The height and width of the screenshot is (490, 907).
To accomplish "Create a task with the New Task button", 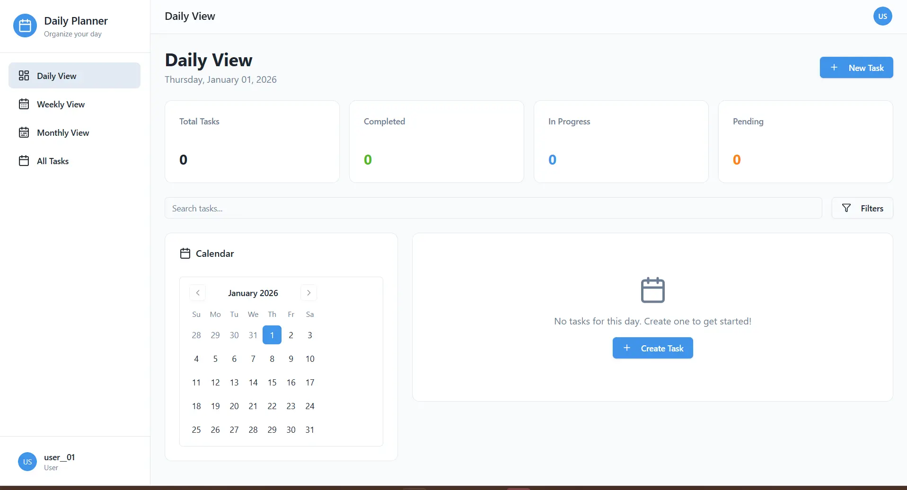I will 856,67.
